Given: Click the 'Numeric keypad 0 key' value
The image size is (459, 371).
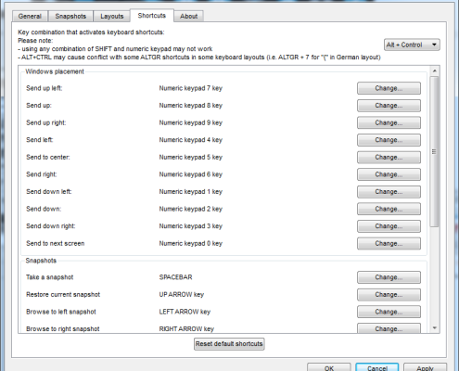Looking at the screenshot, I should (x=191, y=243).
